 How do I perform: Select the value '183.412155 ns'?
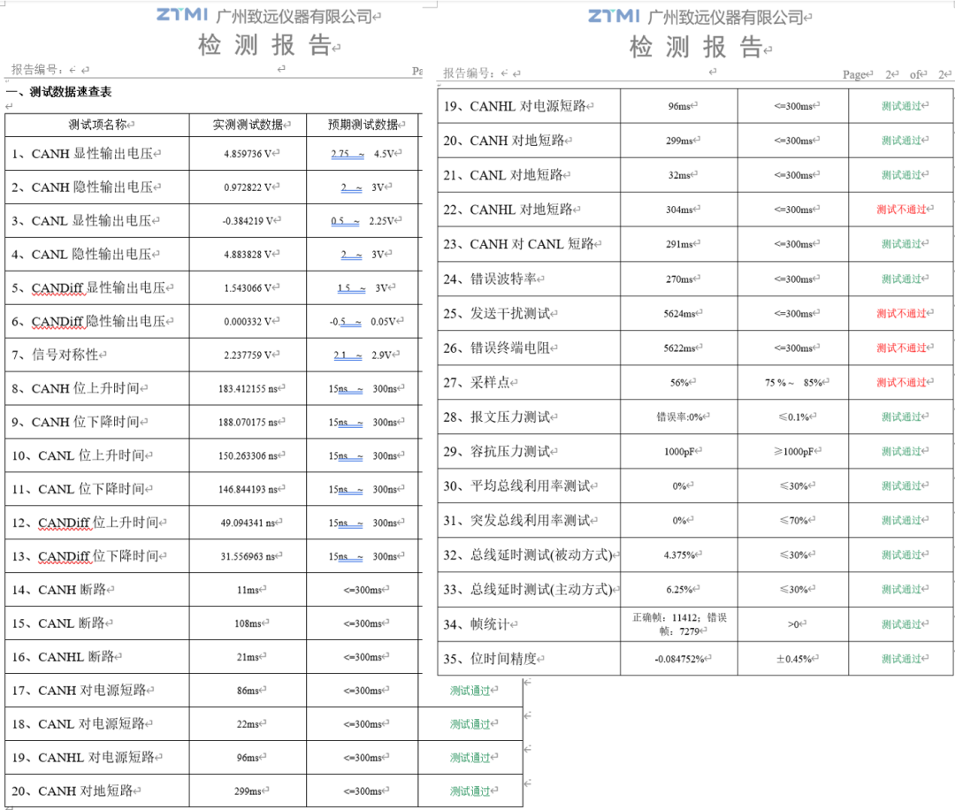click(248, 388)
